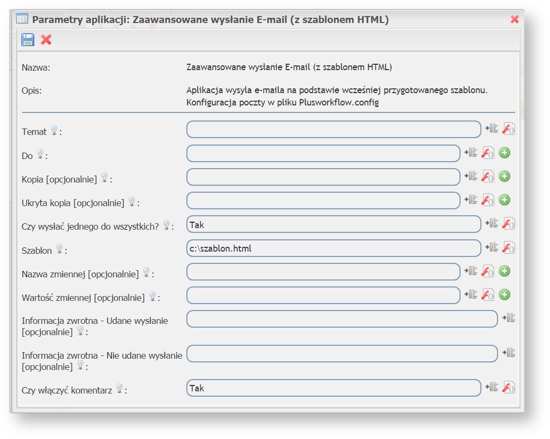Image resolution: width=550 pixels, height=439 pixels.
Task: Open the script editor for the Temat field
Action: pyautogui.click(x=508, y=128)
